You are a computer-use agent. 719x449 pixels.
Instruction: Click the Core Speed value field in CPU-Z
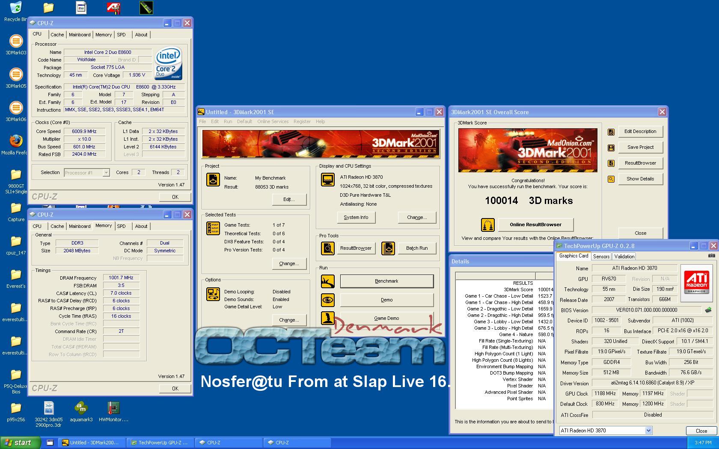84,131
